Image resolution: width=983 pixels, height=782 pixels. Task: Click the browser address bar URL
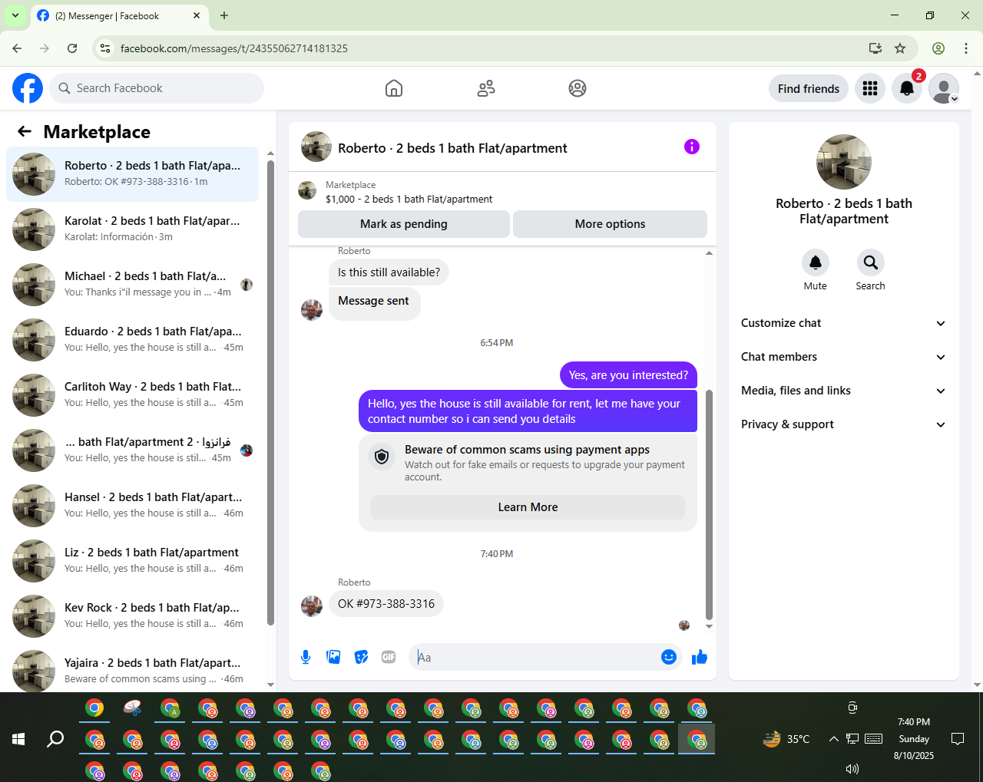tap(234, 48)
